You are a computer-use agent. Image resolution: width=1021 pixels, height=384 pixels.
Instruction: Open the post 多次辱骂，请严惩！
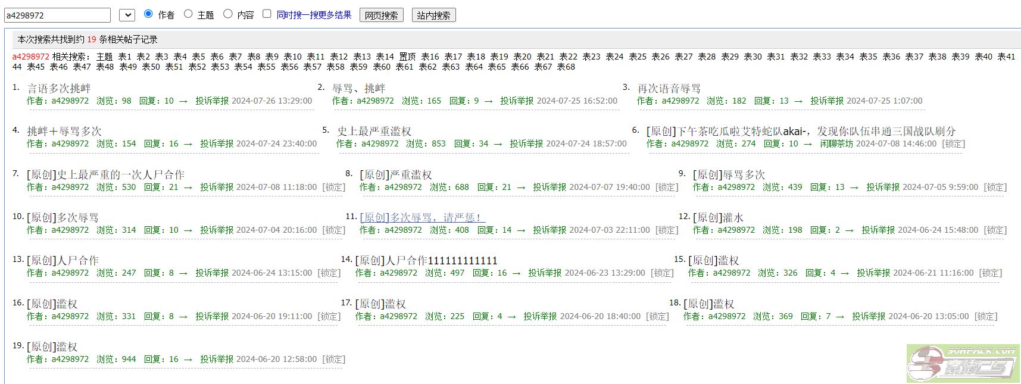click(422, 217)
